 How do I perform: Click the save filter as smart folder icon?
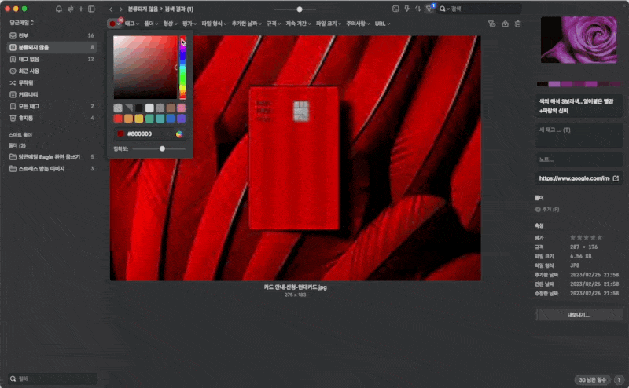(x=492, y=24)
